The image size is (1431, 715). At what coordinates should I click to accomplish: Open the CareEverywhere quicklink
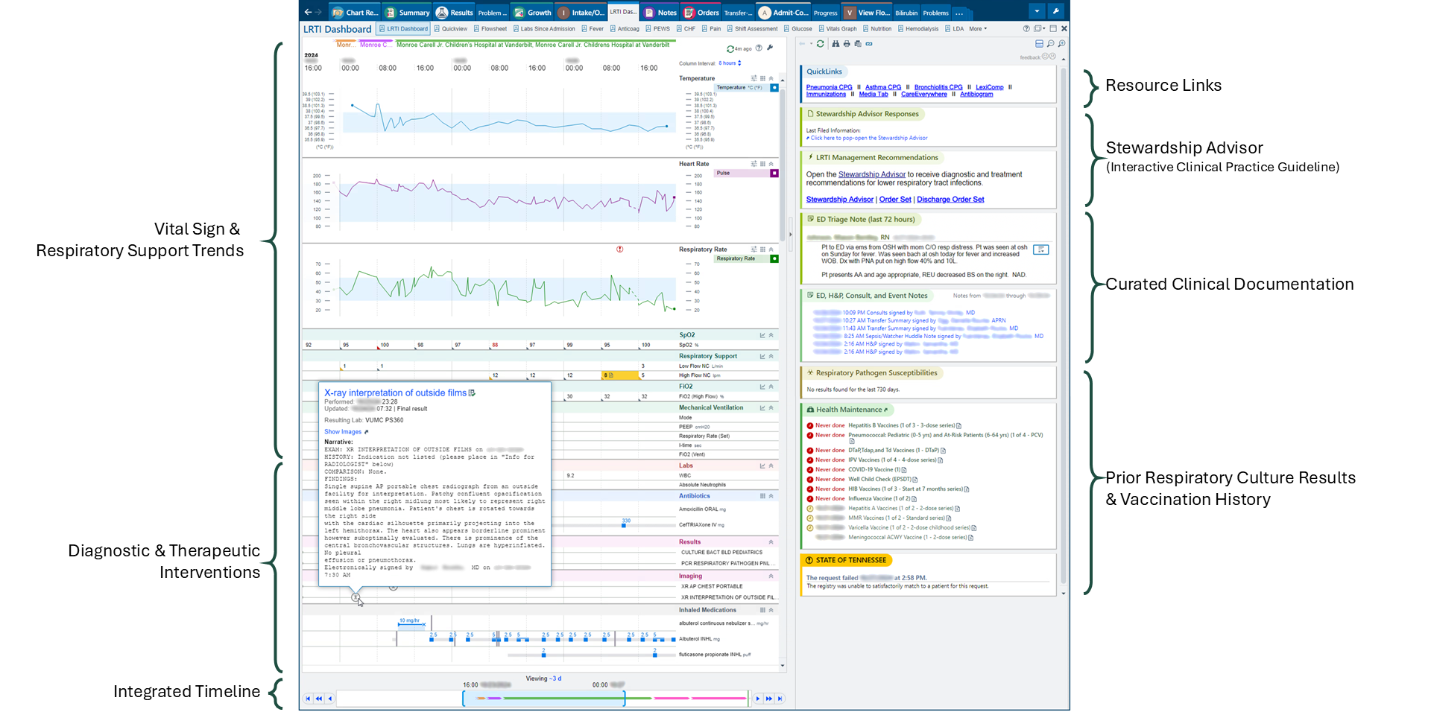click(923, 95)
